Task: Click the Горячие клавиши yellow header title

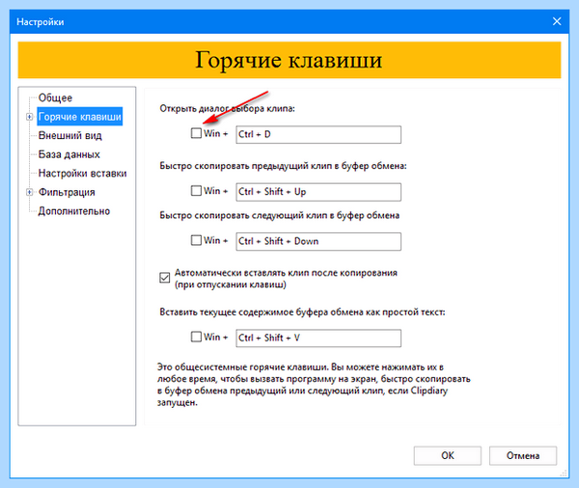Action: [x=289, y=60]
